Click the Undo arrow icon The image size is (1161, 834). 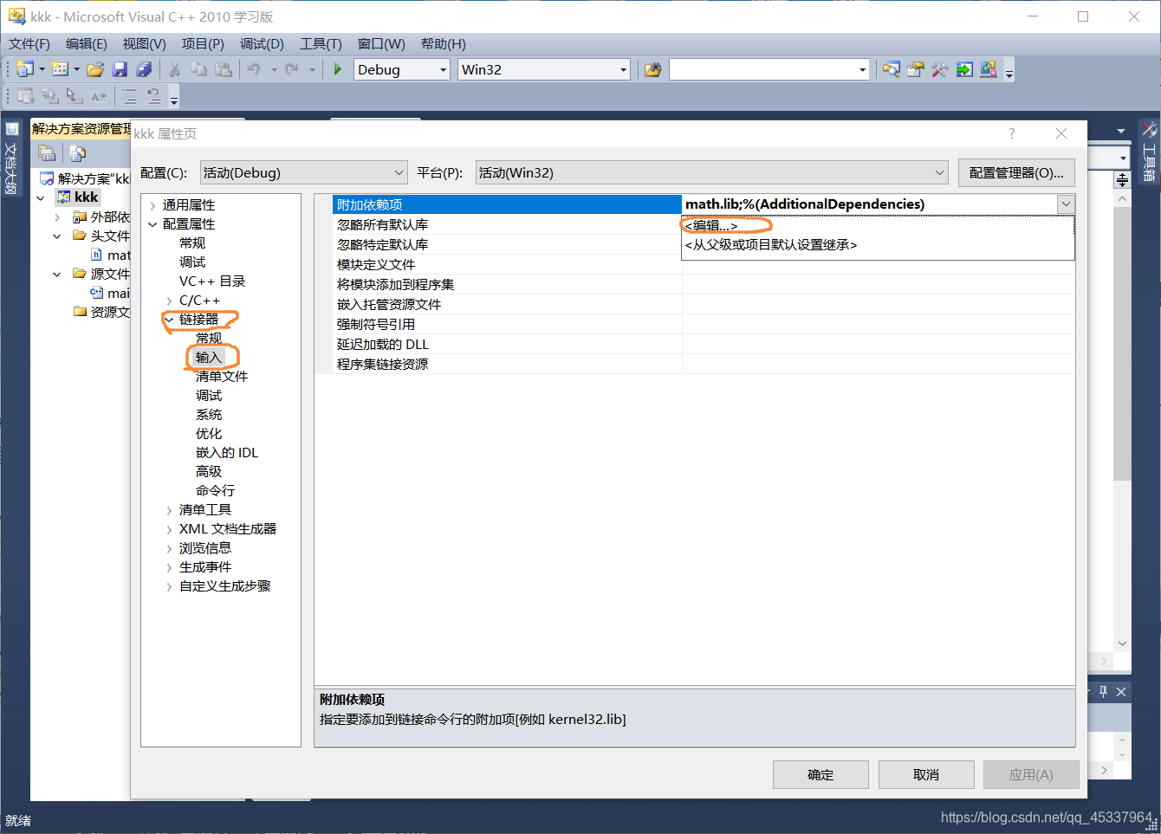coord(254,69)
